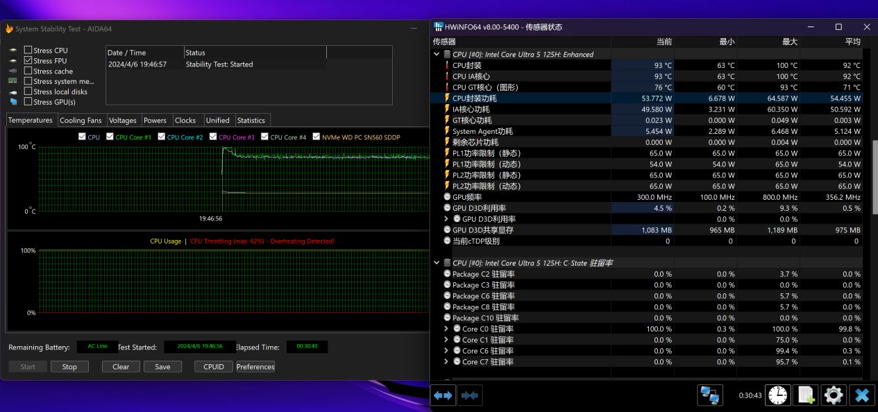Click the drive icon beside Stress local disks
The image size is (878, 412).
point(12,92)
